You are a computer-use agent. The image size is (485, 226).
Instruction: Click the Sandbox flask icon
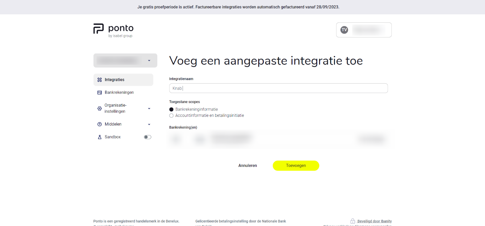click(x=100, y=137)
